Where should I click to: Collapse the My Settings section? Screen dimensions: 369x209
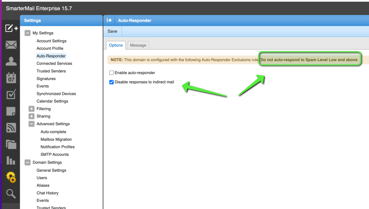coord(27,33)
